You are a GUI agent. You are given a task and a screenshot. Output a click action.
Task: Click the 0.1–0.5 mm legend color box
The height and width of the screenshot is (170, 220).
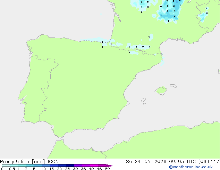click(x=6, y=165)
